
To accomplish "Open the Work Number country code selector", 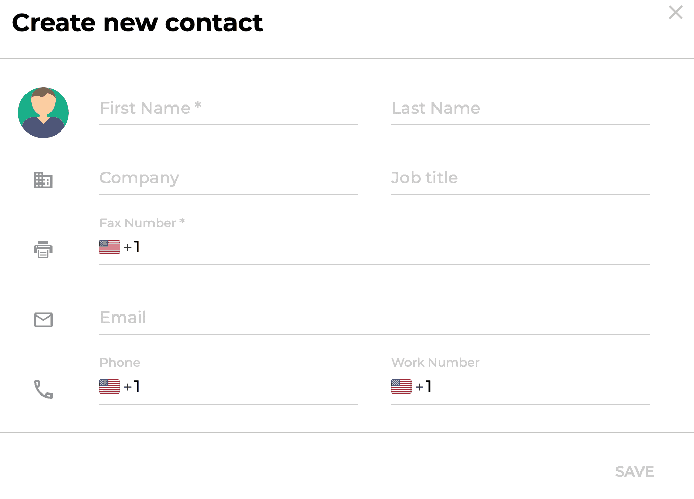I will tap(411, 386).
